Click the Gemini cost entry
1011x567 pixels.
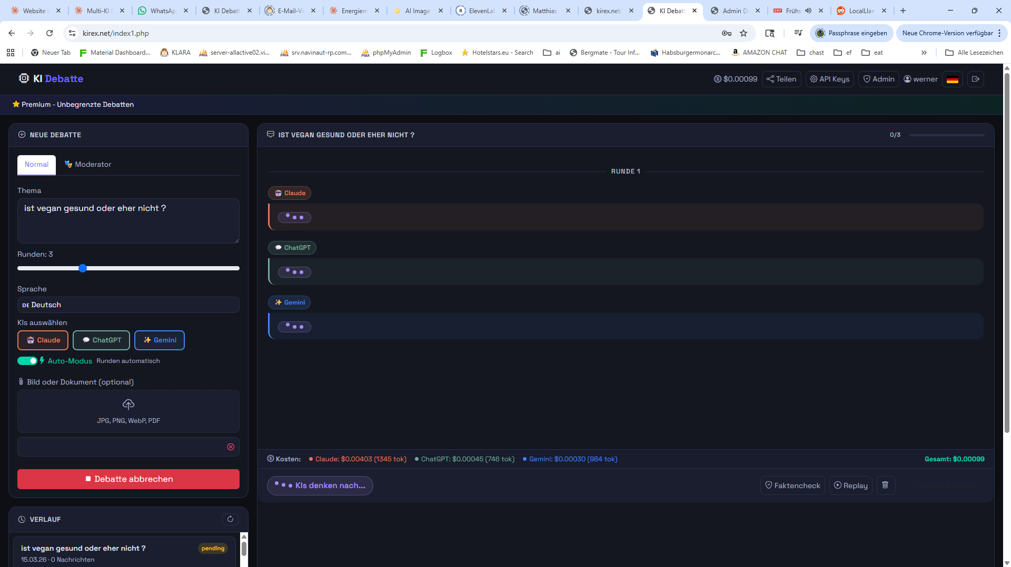tap(570, 459)
